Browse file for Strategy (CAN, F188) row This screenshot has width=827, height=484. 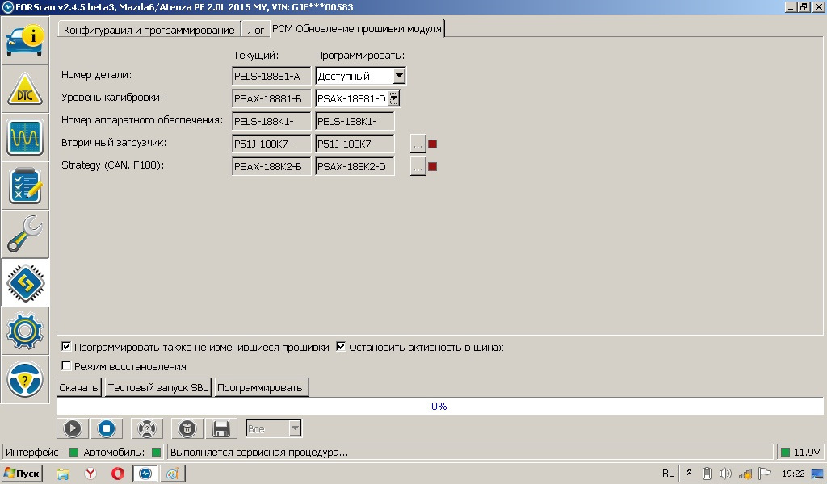(418, 166)
